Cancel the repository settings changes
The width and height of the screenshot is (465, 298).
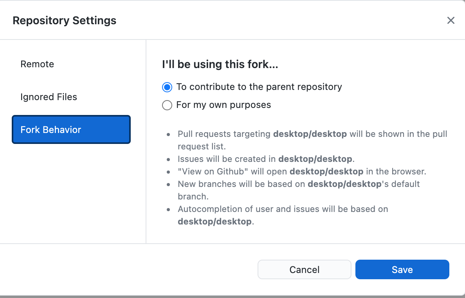[x=304, y=269]
